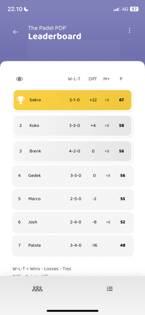Screen dimensions: 145x315
Task: Open the numbered list tab icon
Action: [x=110, y=289]
